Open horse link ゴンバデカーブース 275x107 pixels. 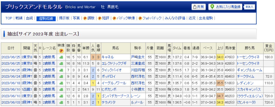115,96
